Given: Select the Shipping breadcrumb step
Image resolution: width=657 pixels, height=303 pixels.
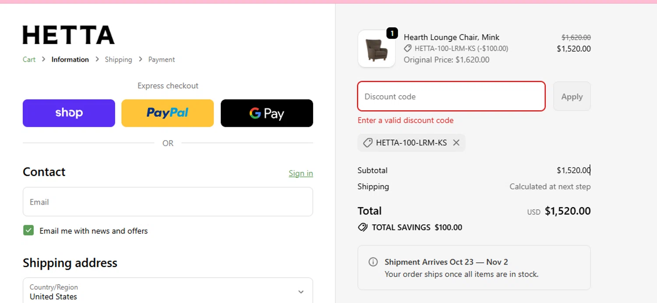Looking at the screenshot, I should (x=118, y=59).
